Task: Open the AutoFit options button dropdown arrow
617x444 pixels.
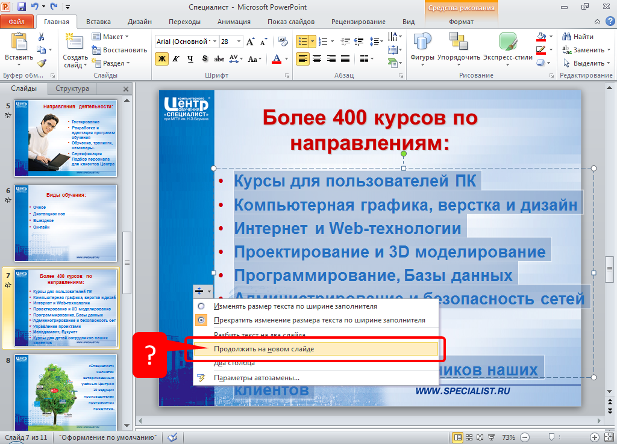Action: tap(209, 292)
